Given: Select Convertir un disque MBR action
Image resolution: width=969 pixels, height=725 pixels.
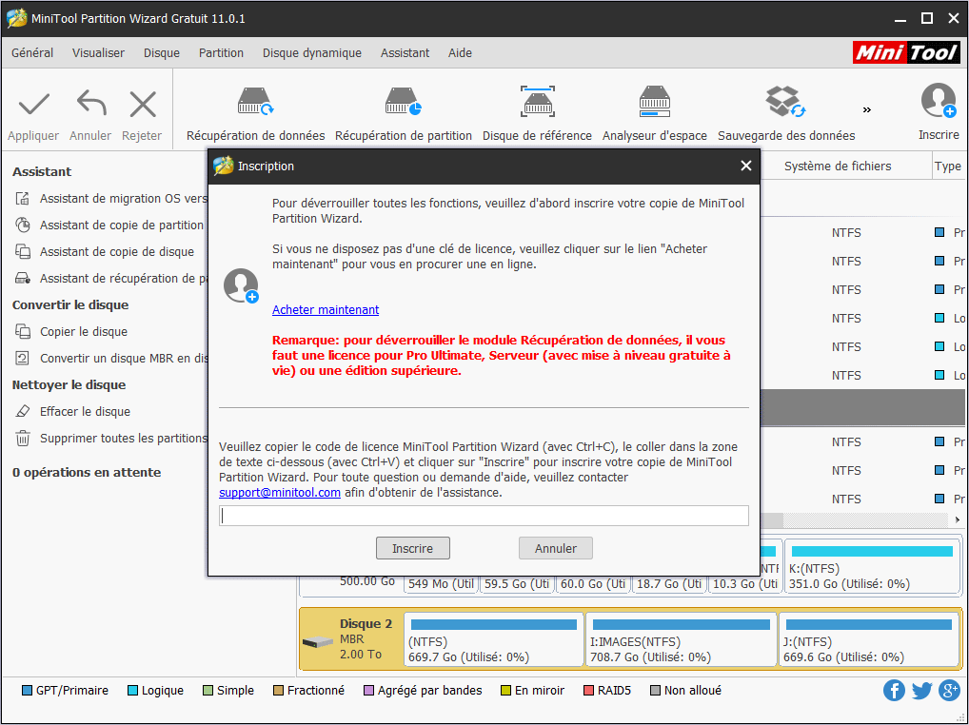Looking at the screenshot, I should tap(110, 358).
